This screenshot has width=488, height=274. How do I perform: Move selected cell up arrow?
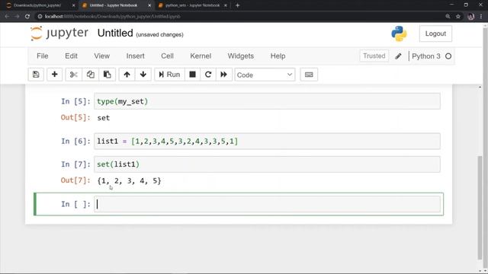point(127,75)
